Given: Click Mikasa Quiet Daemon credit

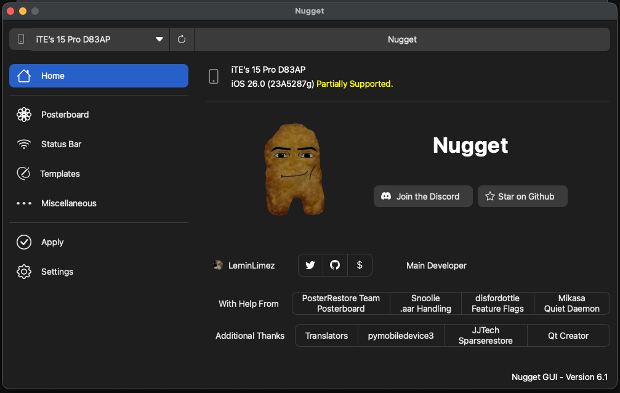Looking at the screenshot, I should [572, 304].
